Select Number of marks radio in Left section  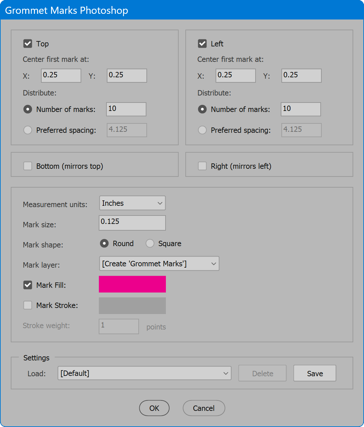[x=202, y=109]
